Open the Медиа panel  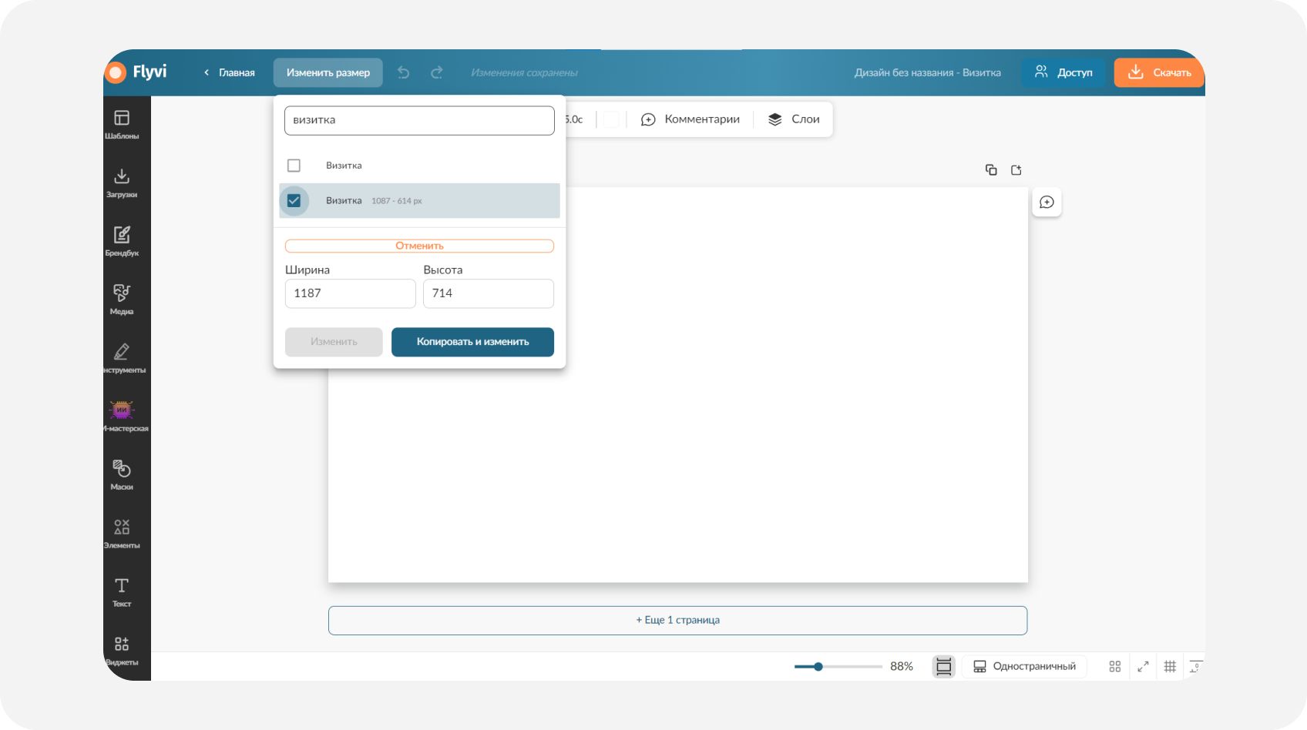pos(122,300)
